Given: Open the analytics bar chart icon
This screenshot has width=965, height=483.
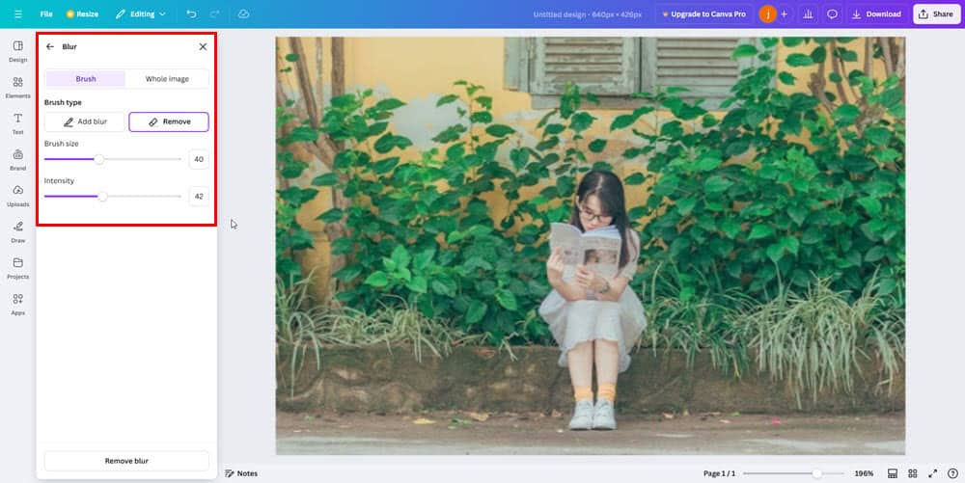Looking at the screenshot, I should pos(808,13).
